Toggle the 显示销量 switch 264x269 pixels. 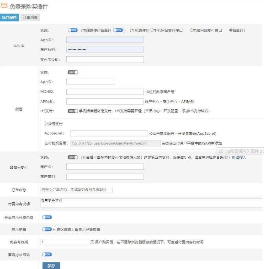pyautogui.click(x=47, y=229)
